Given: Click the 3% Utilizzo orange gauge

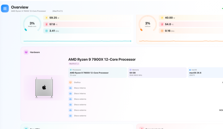Looking at the screenshot, I should [148, 24].
